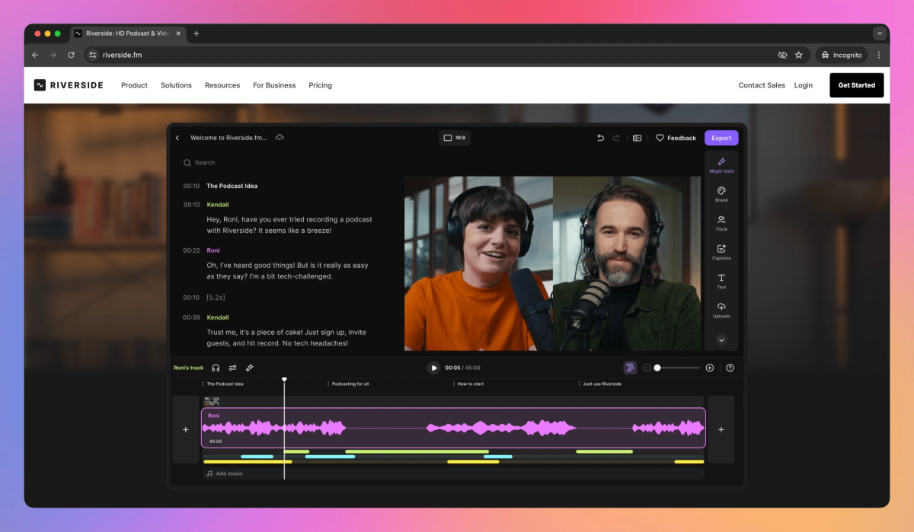Open the Captions tool
The image size is (914, 532).
pos(721,251)
